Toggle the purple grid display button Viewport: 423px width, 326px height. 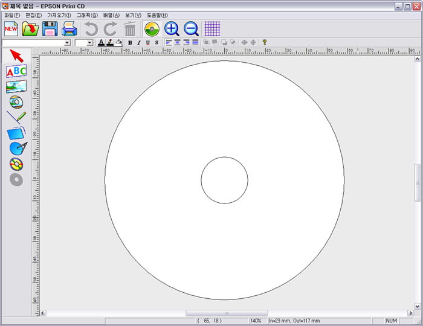212,28
